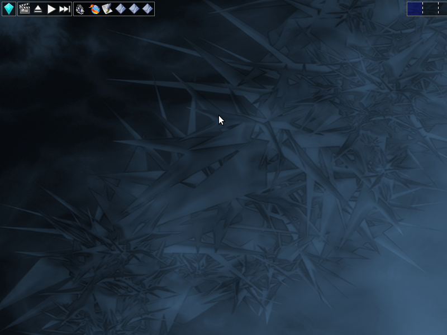Open the cyan diamond main menu
Screen dimensions: 447x335
[x=9, y=9]
